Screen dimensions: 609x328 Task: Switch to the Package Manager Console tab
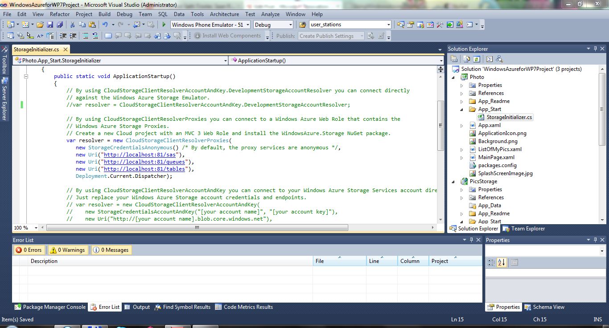(49, 307)
